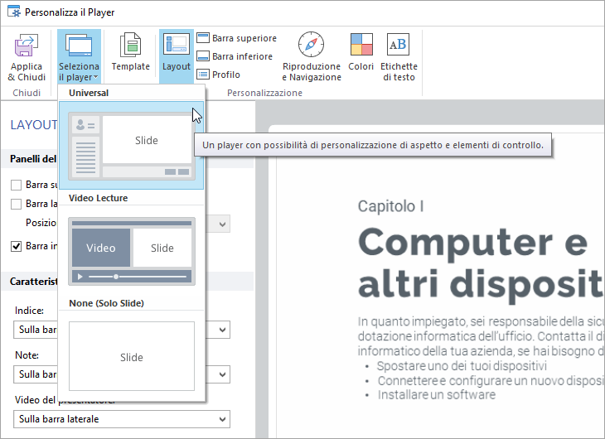The width and height of the screenshot is (605, 439).
Task: Expand the Video del presentatore dropdown
Action: coord(221,419)
